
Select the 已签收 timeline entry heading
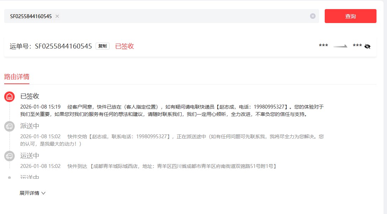[30, 96]
